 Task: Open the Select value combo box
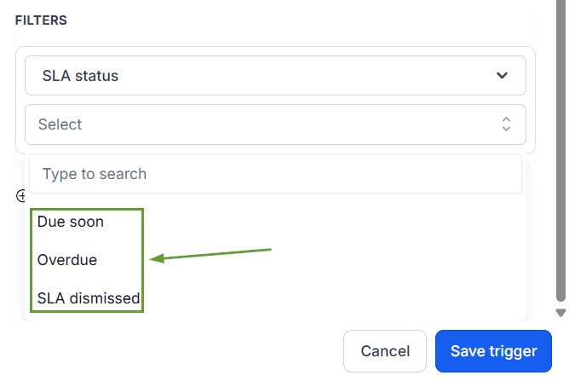coord(275,124)
